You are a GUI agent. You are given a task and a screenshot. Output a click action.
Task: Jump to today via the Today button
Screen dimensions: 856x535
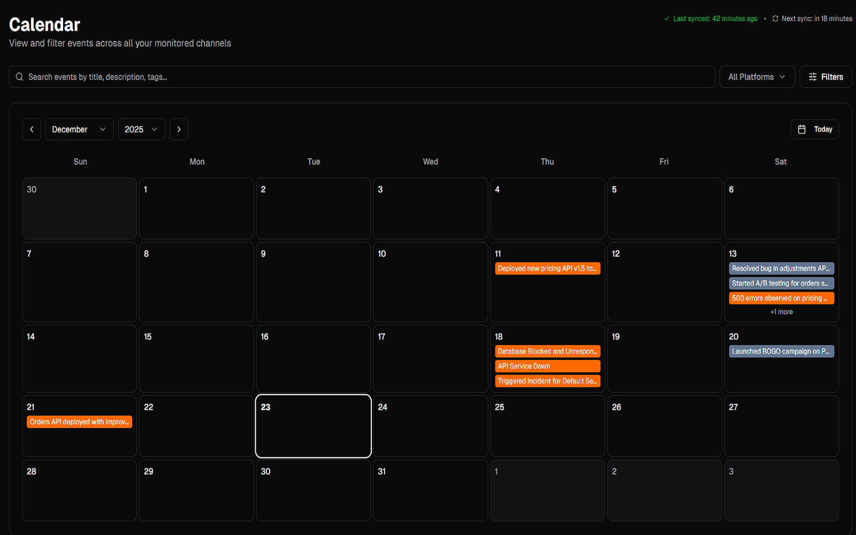[815, 129]
